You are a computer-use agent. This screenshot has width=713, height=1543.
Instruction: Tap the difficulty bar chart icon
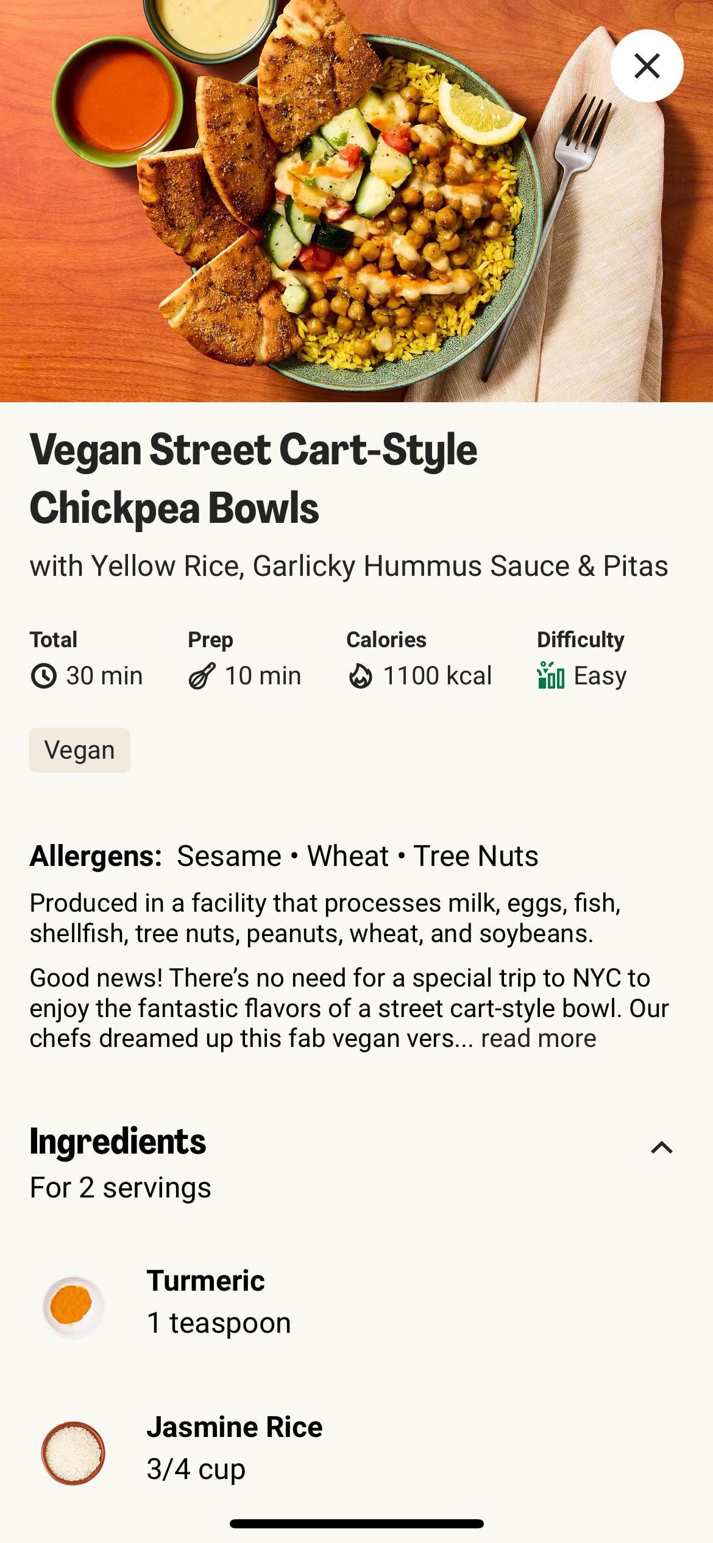550,676
